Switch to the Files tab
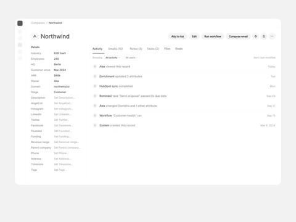The height and width of the screenshot is (222, 296). tap(167, 49)
